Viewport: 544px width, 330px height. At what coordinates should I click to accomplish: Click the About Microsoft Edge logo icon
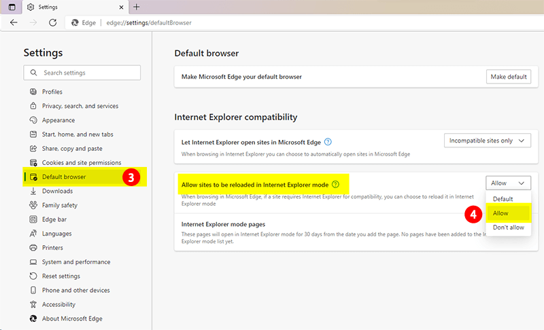pyautogui.click(x=33, y=319)
